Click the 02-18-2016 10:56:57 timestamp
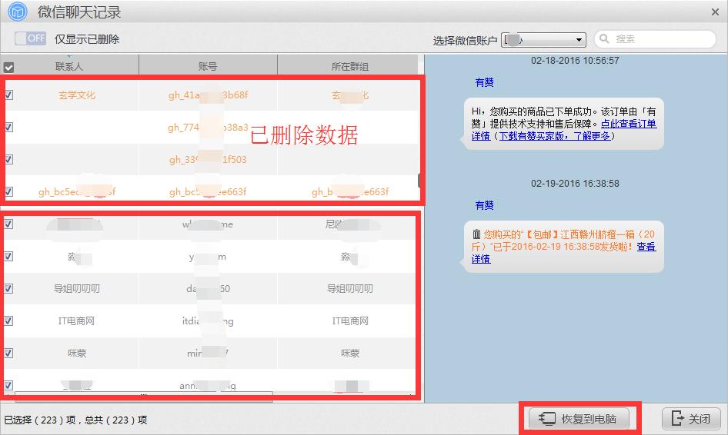Image resolution: width=728 pixels, height=435 pixels. [x=575, y=60]
